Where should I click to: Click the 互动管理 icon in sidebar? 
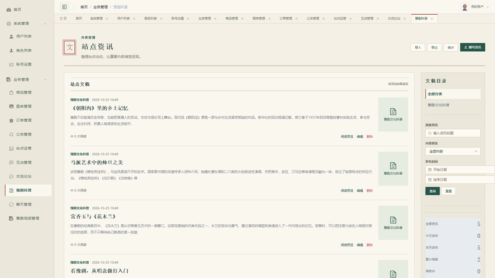11,162
